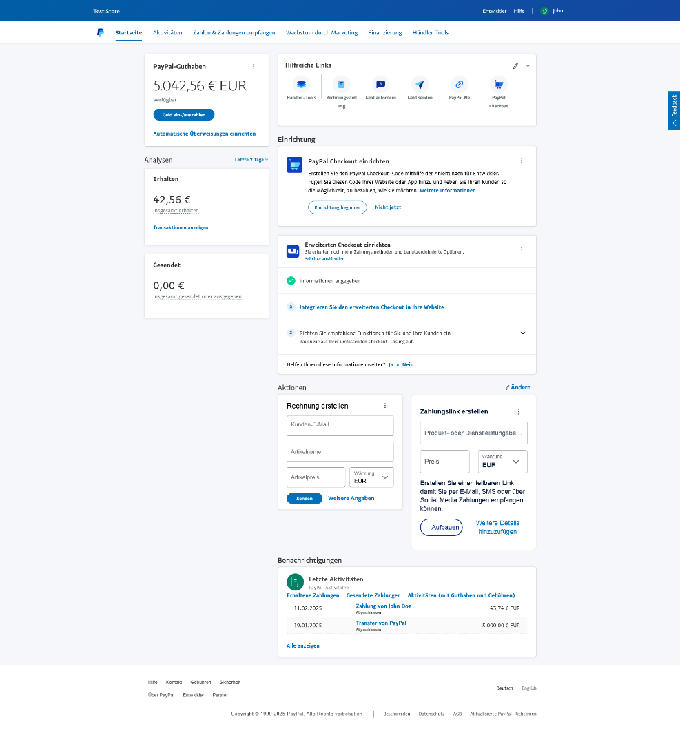The width and height of the screenshot is (680, 744).
Task: Collapse the Hilfreiche Links panel chevron
Action: (x=528, y=66)
